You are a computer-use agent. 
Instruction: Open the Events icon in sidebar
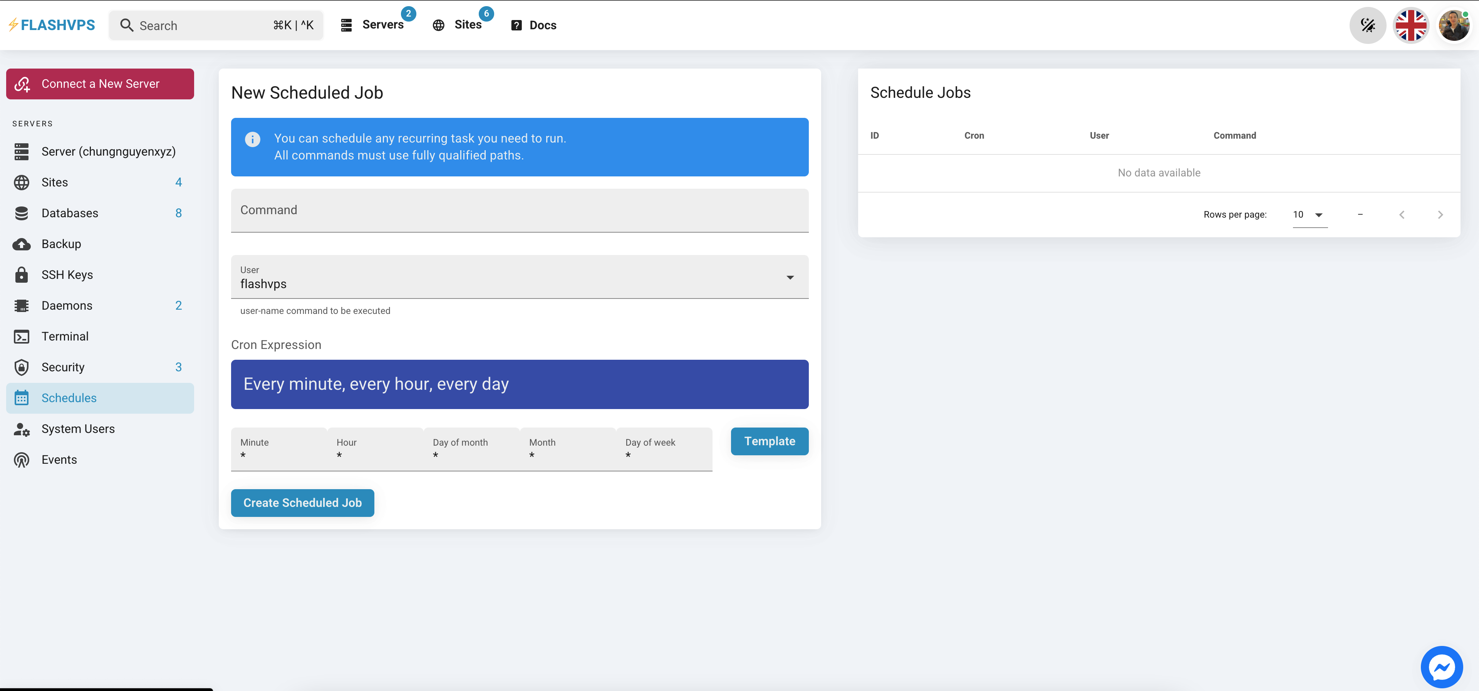(21, 459)
